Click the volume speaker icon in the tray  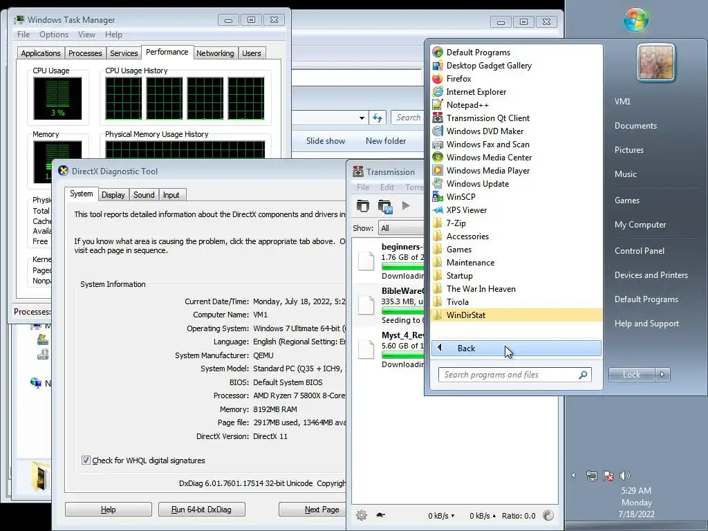pyautogui.click(x=625, y=476)
